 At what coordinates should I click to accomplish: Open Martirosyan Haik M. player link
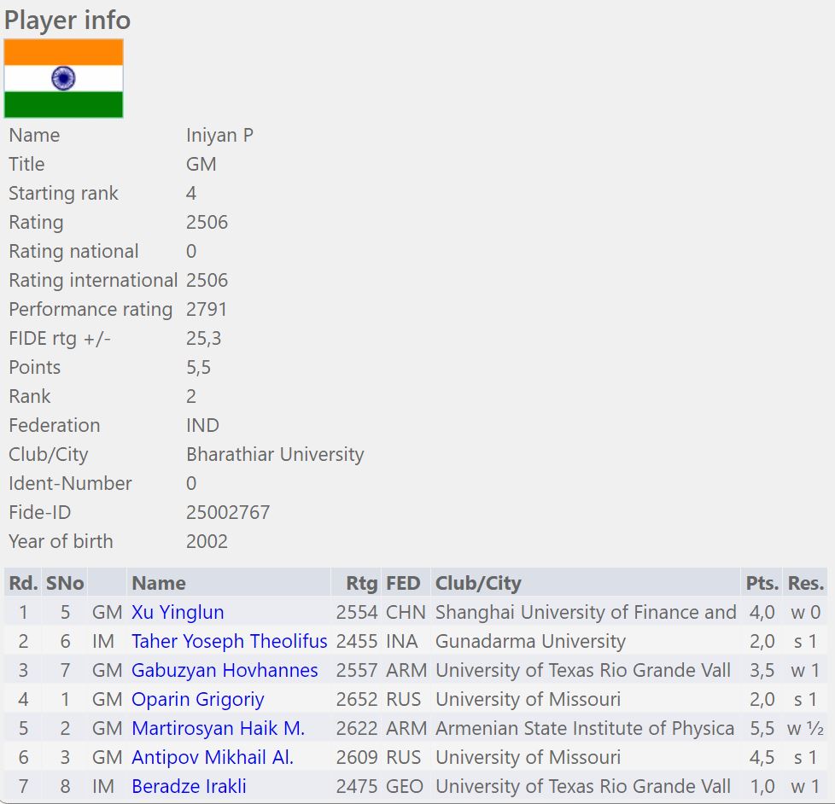218,728
